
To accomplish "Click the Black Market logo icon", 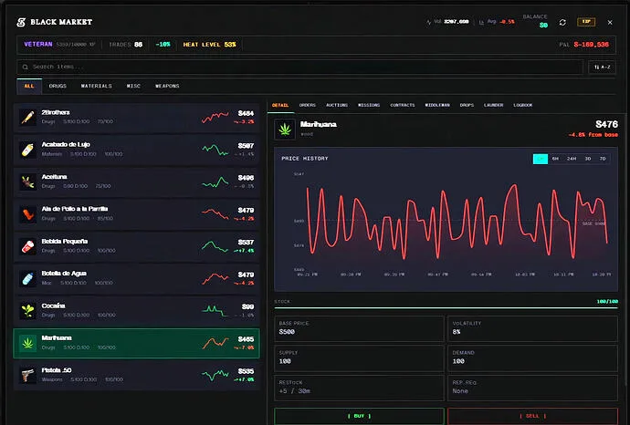I will [x=21, y=22].
